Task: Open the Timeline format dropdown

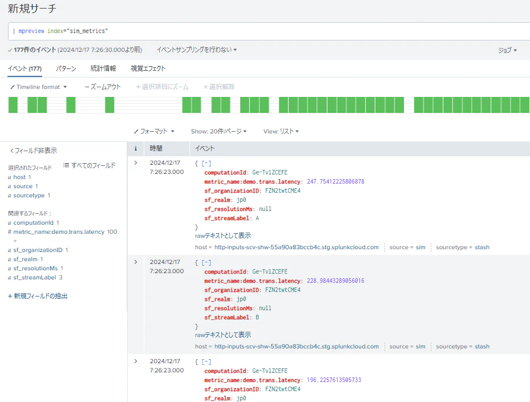Action: pos(39,87)
